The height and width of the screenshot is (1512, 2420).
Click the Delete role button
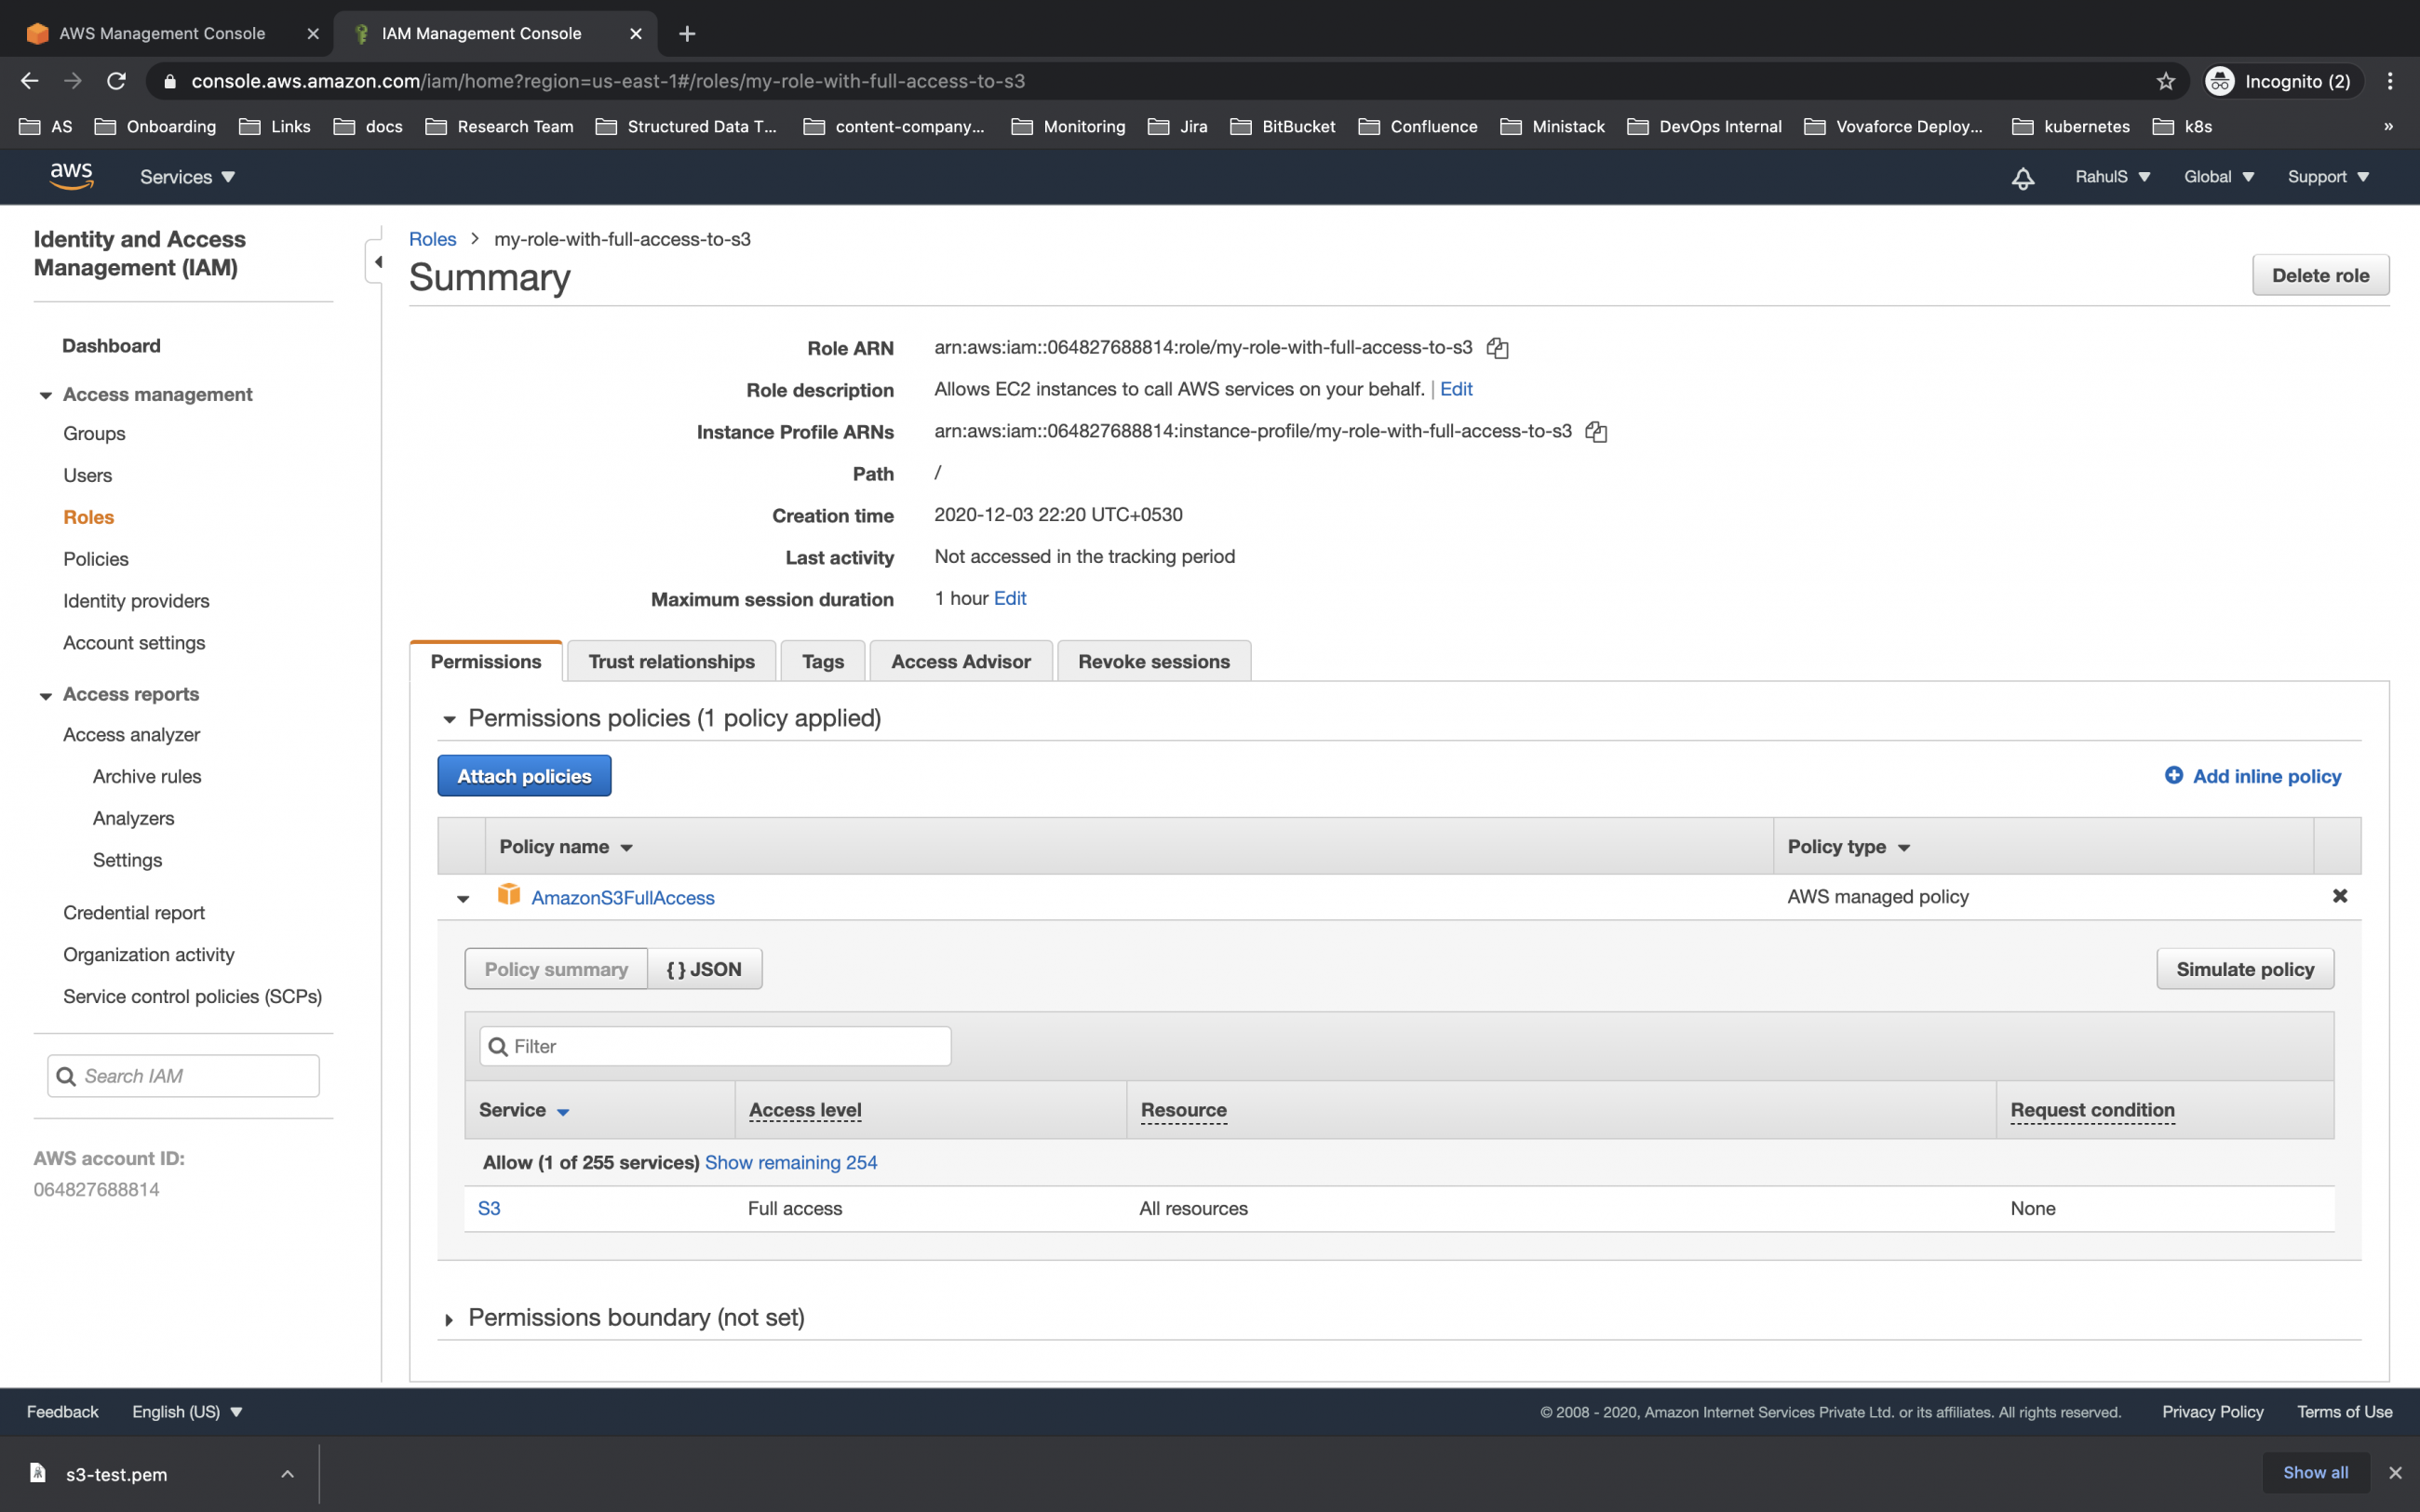[2320, 275]
